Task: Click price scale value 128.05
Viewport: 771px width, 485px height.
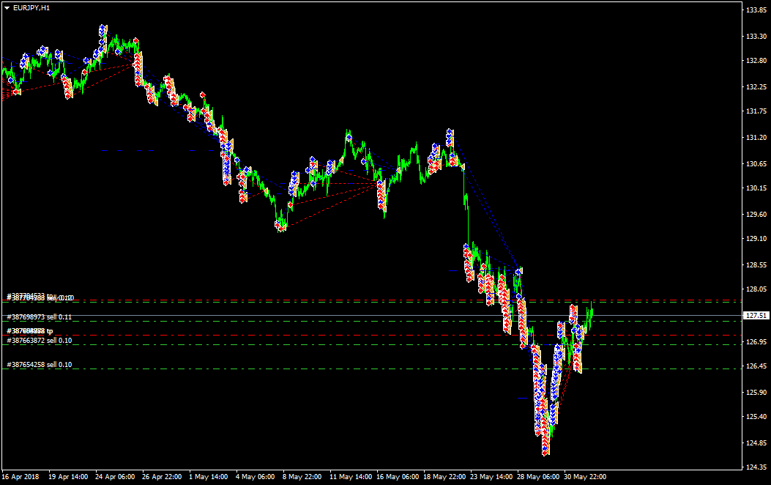Action: pos(756,289)
